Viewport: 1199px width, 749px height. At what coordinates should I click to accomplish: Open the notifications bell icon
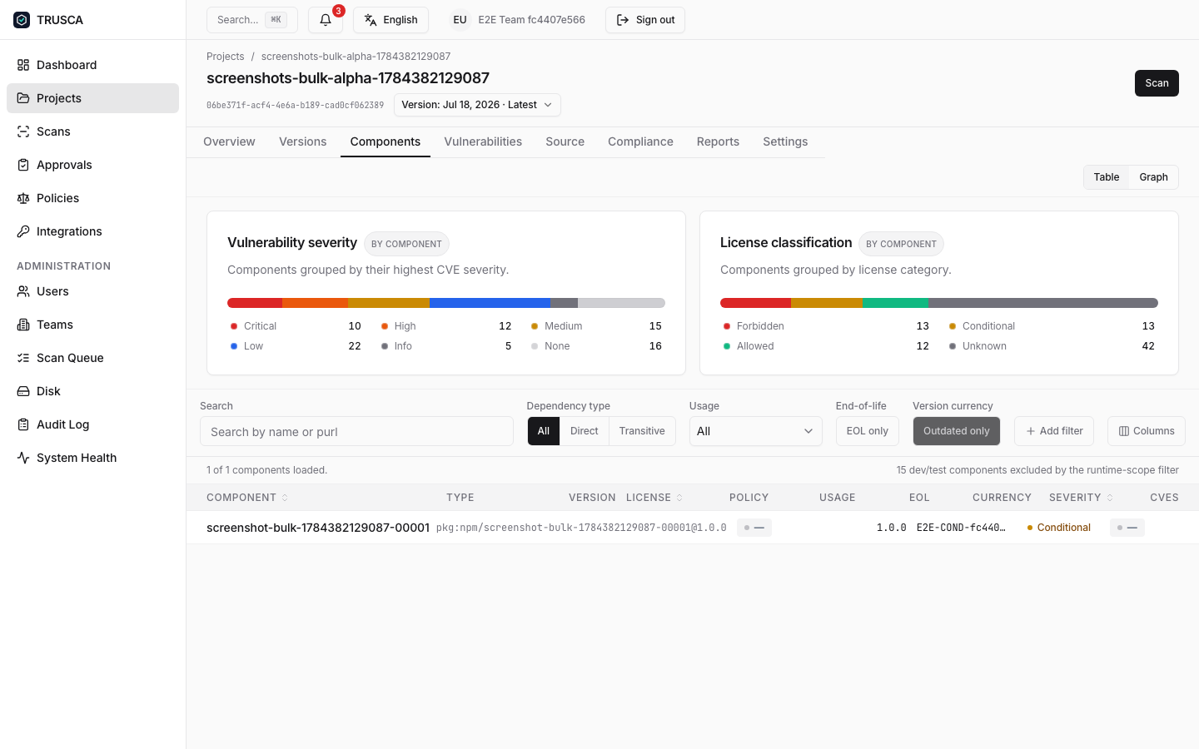coord(326,20)
